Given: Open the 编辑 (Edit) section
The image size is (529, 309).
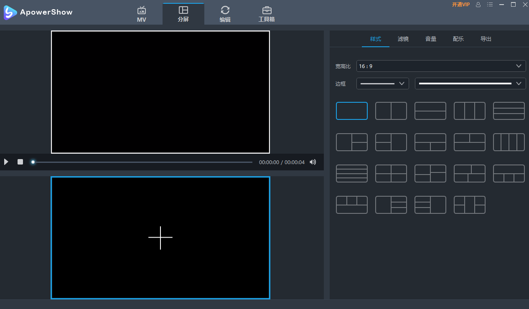Looking at the screenshot, I should (225, 13).
